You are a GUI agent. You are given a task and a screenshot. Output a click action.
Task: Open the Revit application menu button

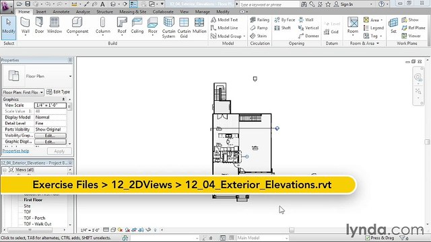[7, 7]
